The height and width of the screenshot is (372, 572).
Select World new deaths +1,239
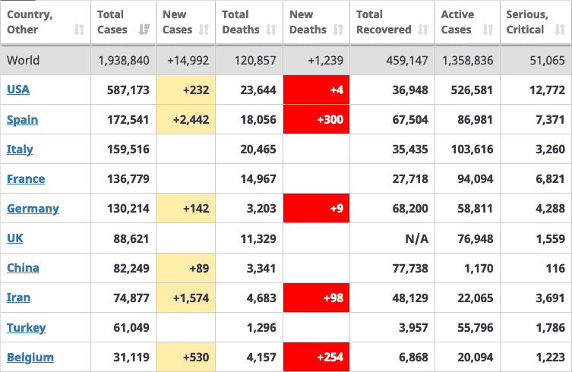[325, 61]
